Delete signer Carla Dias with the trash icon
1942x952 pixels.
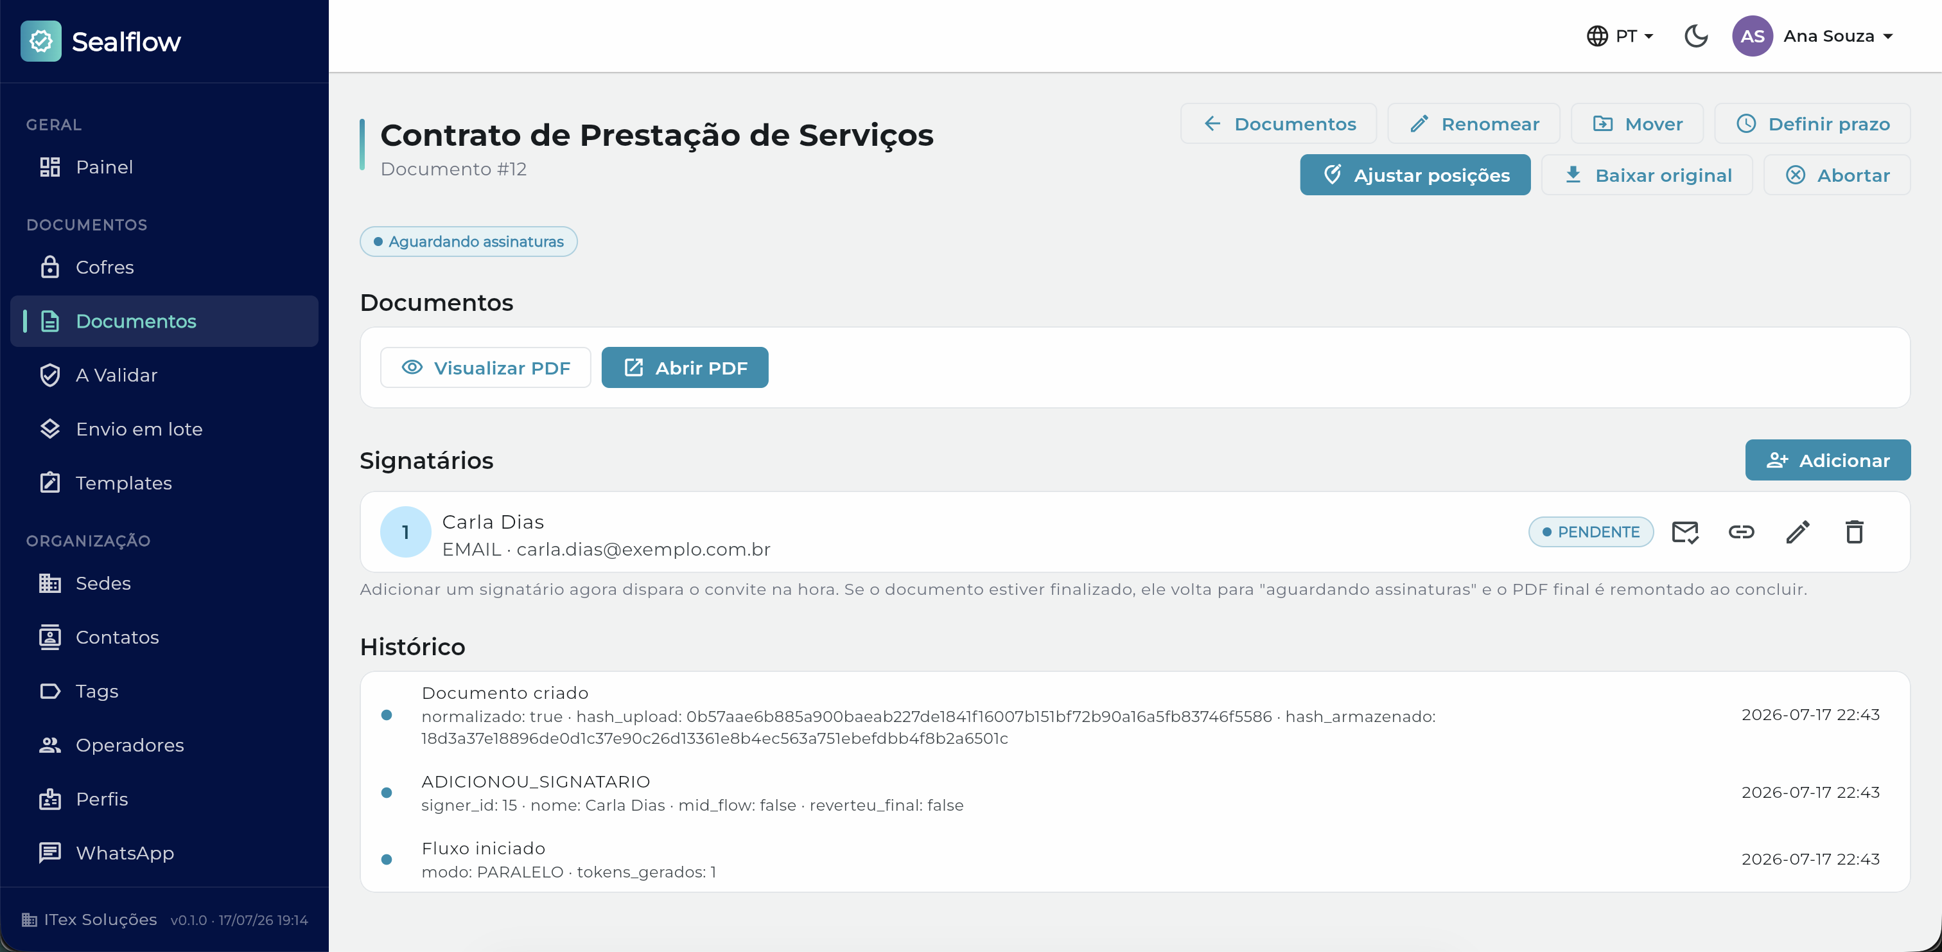[1855, 533]
